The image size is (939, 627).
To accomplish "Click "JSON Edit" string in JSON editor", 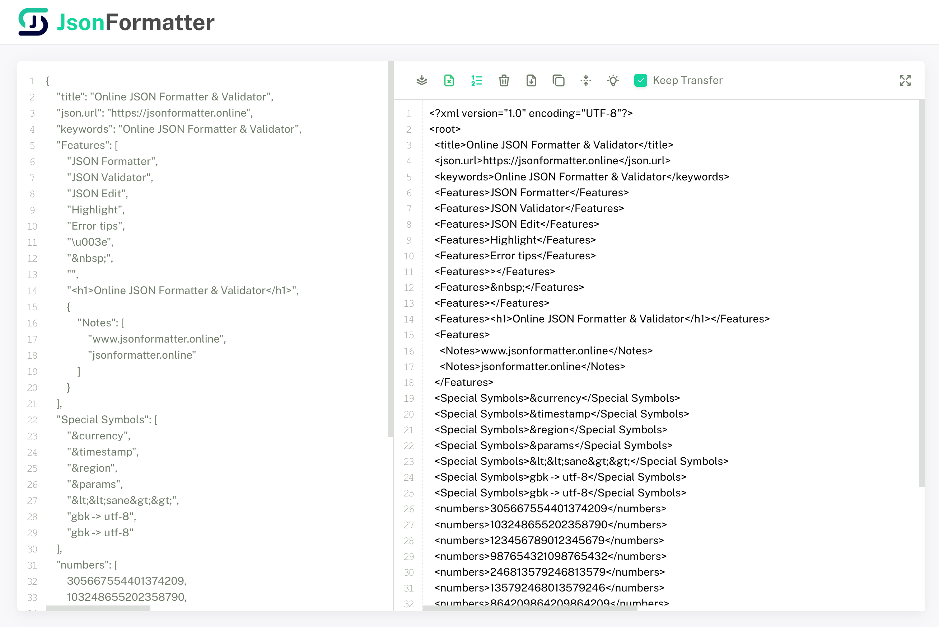I will (98, 194).
